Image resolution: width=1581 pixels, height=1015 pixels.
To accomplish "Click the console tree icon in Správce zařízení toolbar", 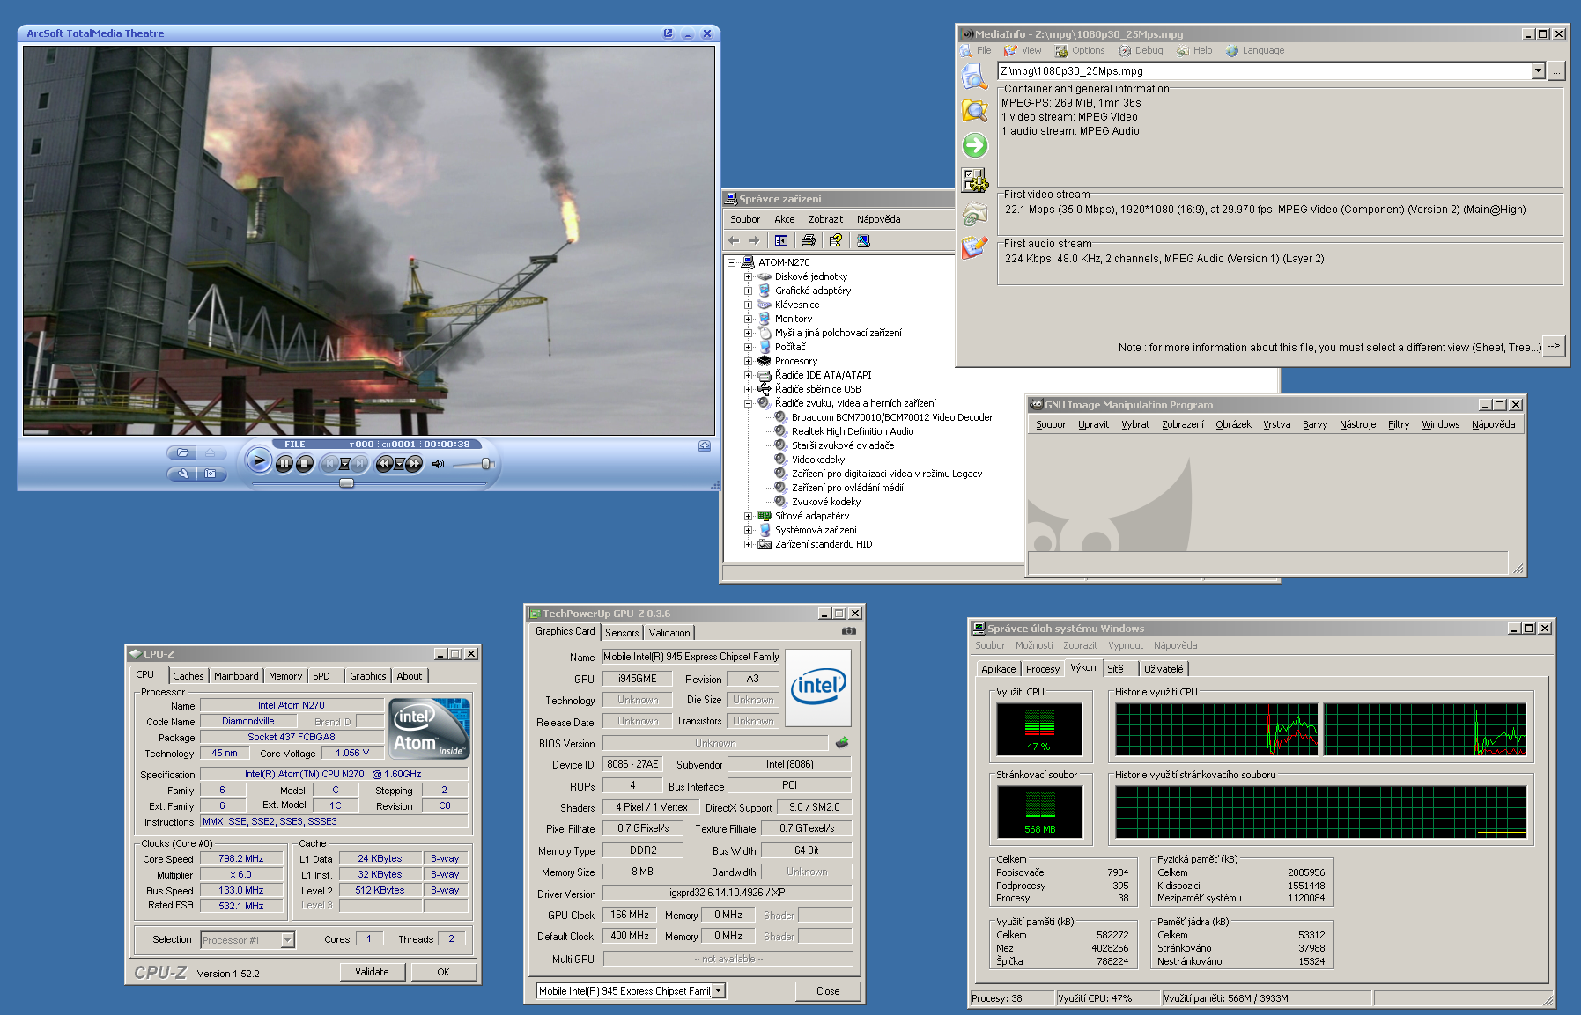I will 781,240.
